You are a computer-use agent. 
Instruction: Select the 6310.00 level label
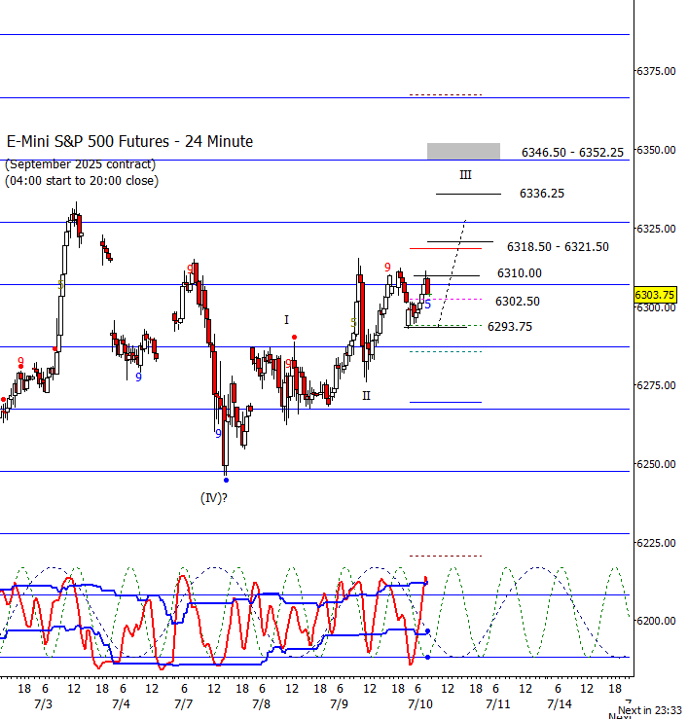click(520, 273)
